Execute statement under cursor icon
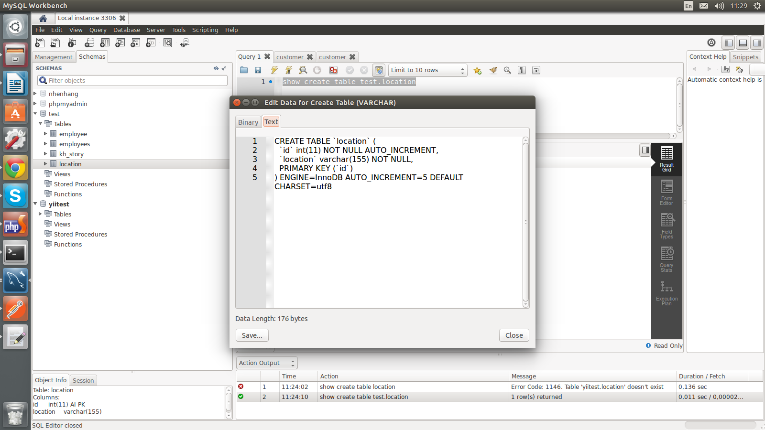The width and height of the screenshot is (765, 430). coord(288,70)
